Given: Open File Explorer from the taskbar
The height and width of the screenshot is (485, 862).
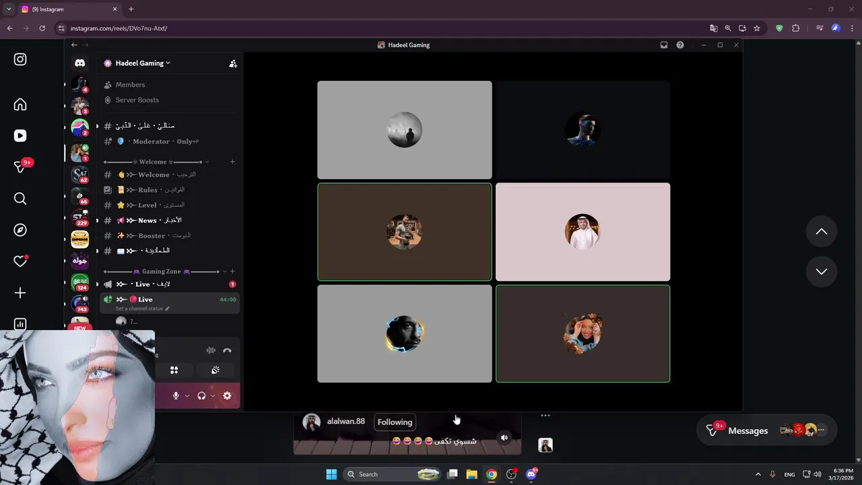Looking at the screenshot, I should [x=471, y=474].
